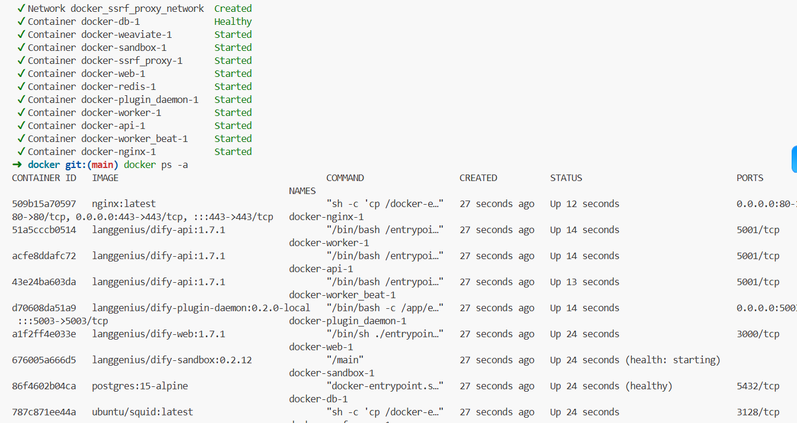
Task: Select container ID 787c871ee44a
Action: coord(44,412)
